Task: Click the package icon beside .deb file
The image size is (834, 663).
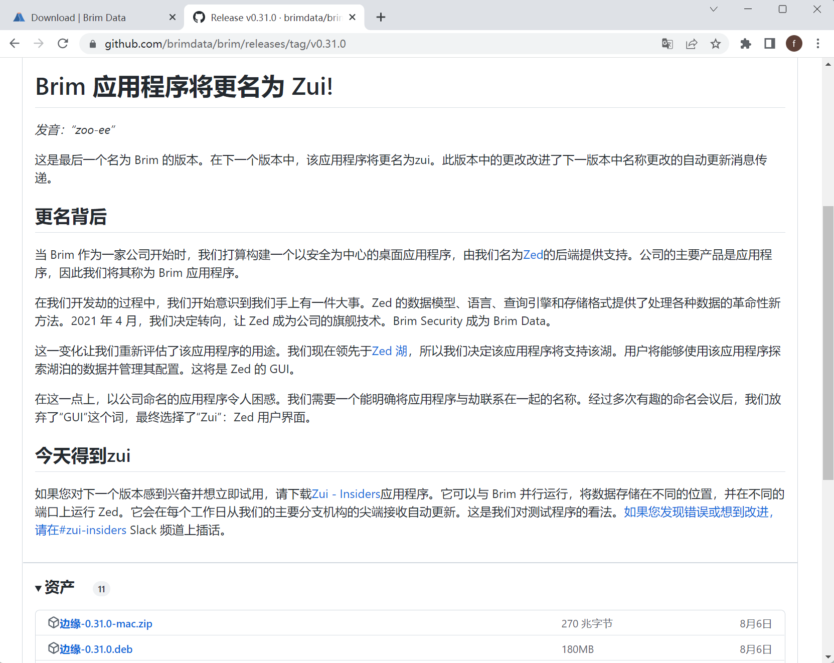Action: coord(53,648)
